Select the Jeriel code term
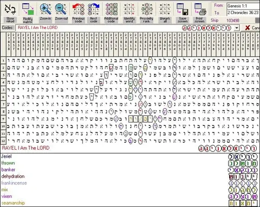 (6, 156)
